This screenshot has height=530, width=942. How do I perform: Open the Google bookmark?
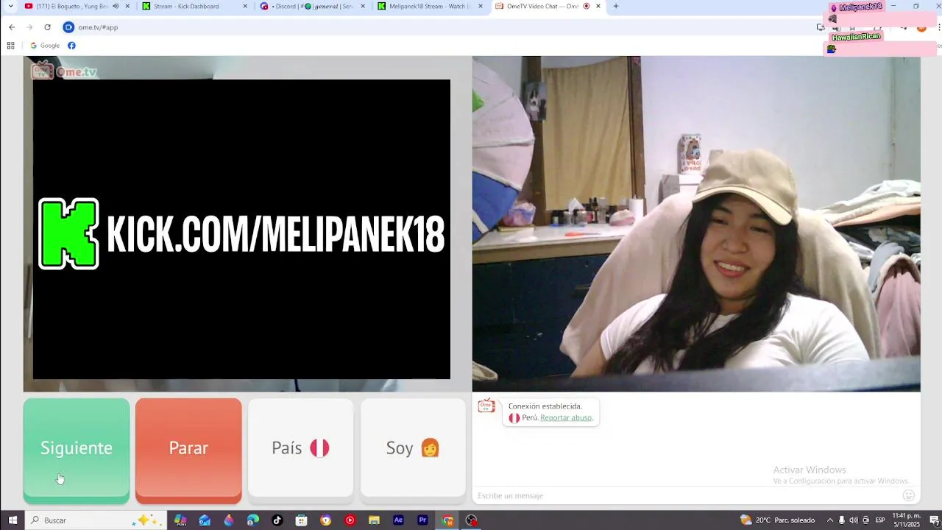[45, 46]
